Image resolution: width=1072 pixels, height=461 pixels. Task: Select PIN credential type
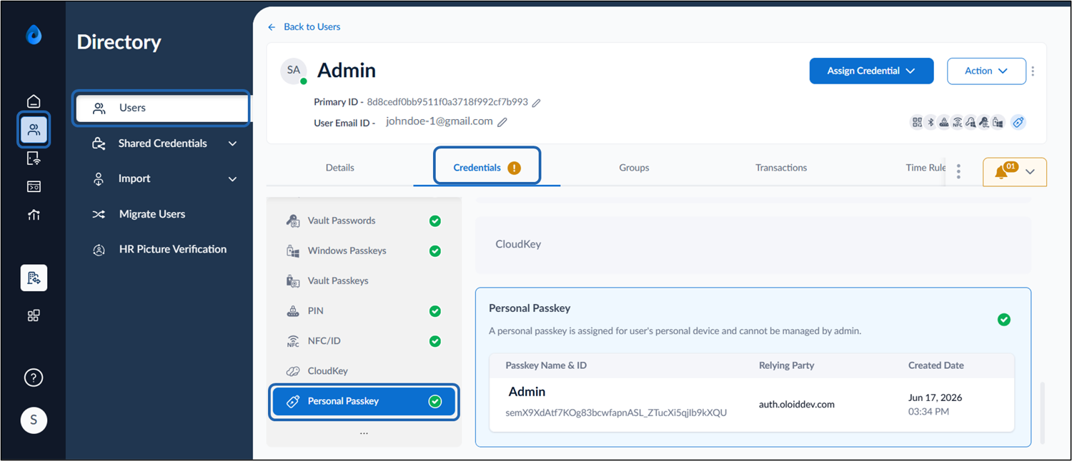click(364, 311)
